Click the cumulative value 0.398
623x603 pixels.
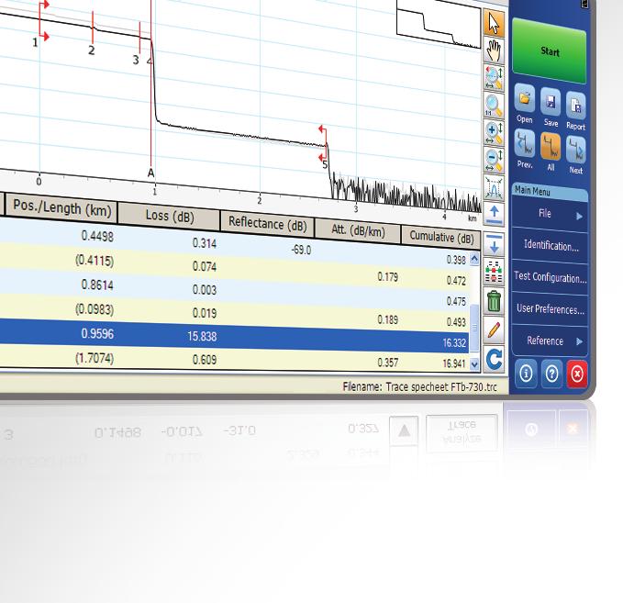pos(456,260)
